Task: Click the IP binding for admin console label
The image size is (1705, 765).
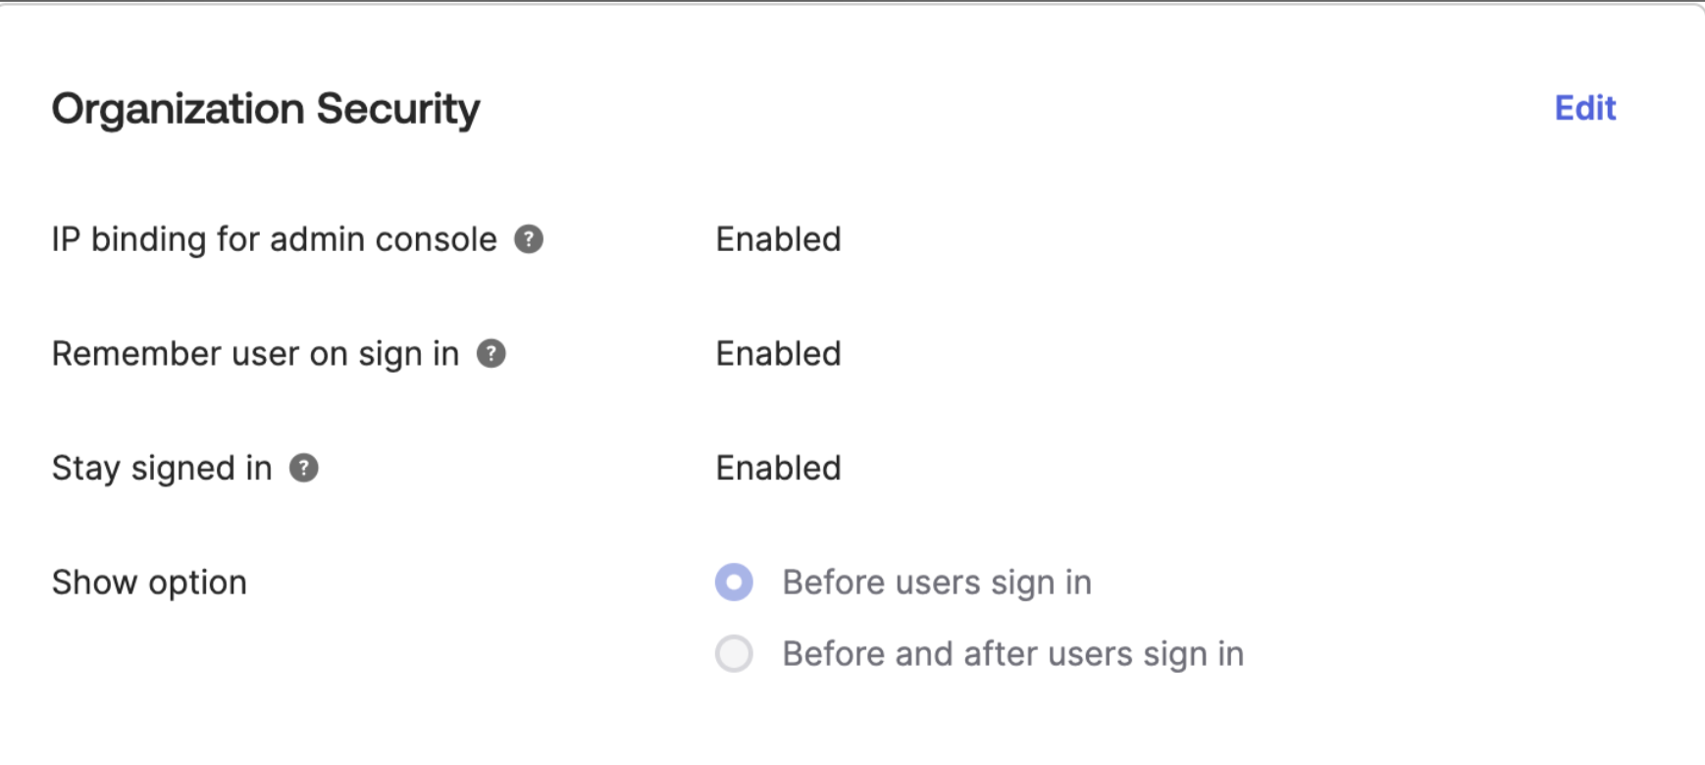Action: click(x=274, y=239)
